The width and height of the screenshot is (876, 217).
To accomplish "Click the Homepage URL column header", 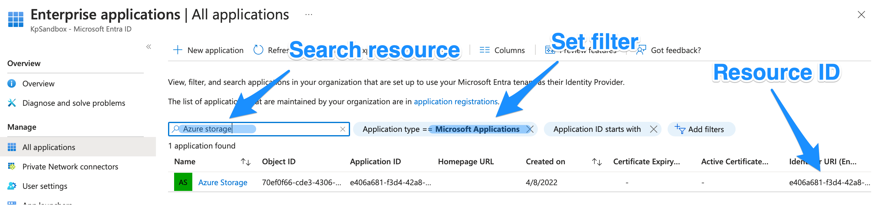I will pos(466,162).
